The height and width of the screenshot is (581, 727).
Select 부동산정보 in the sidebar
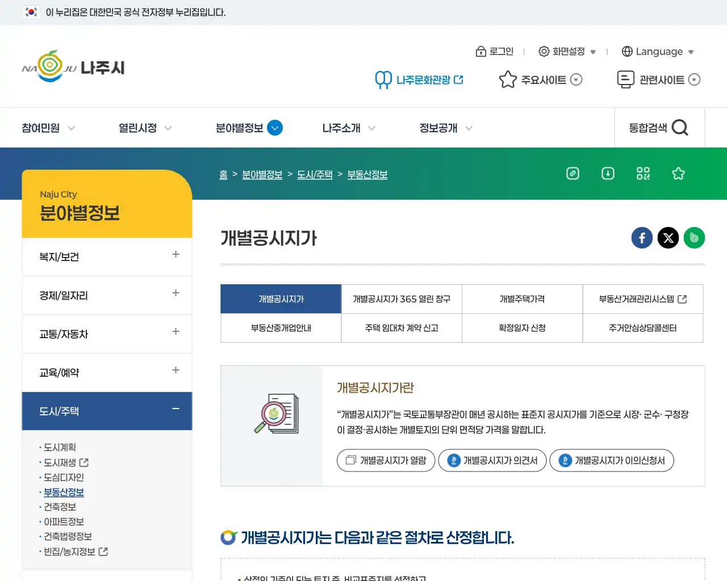(x=63, y=492)
